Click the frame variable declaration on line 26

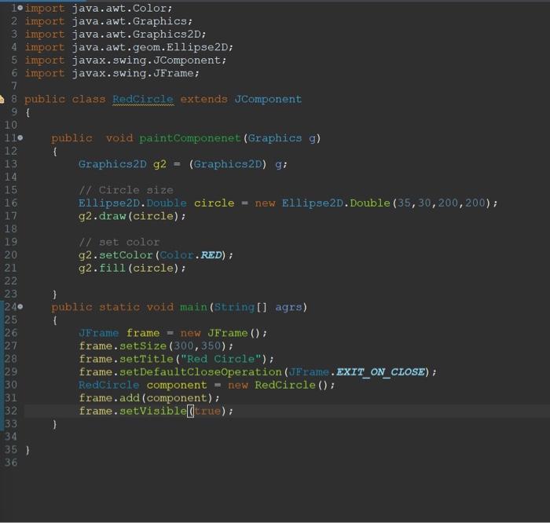click(143, 333)
